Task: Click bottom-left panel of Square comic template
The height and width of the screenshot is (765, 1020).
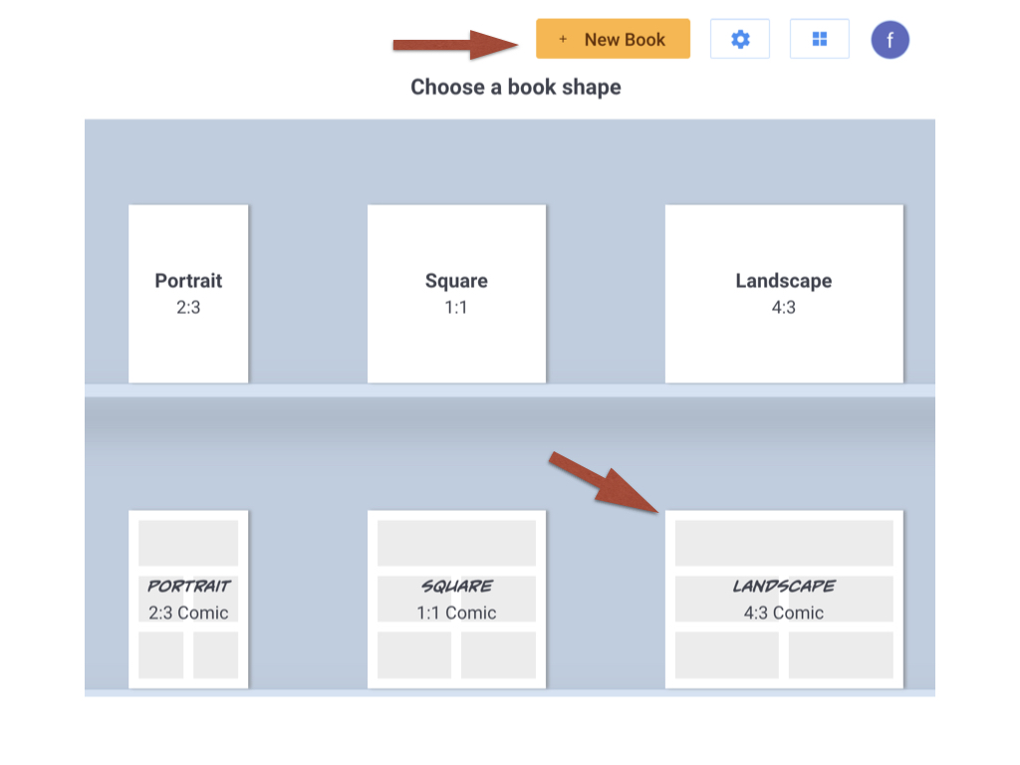Action: pyautogui.click(x=413, y=654)
